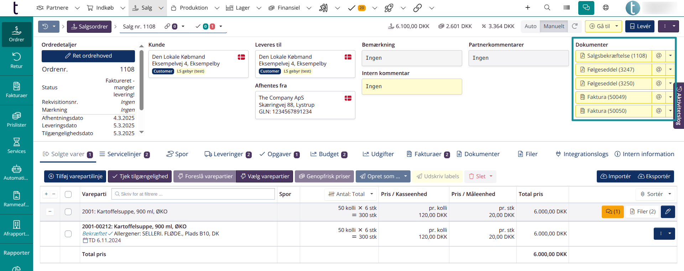
Task: Click Tilføj varepartilinje button
Action: click(x=75, y=176)
